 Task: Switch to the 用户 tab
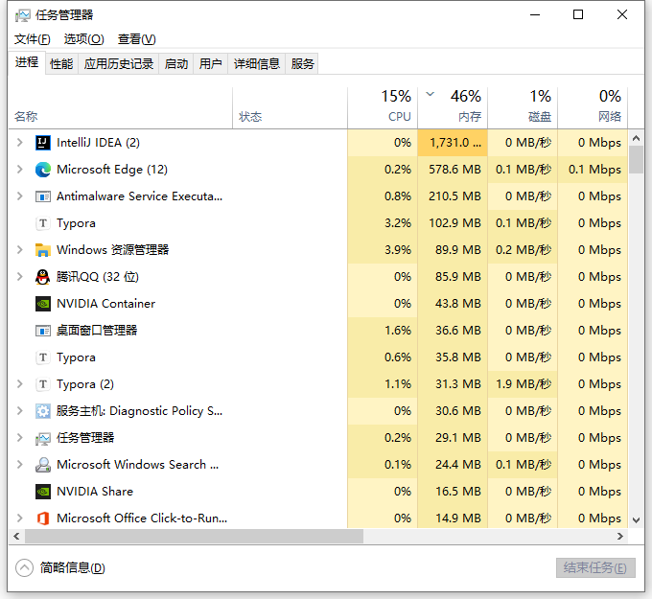pos(210,64)
